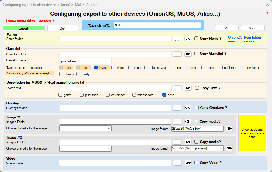Screen dimensions: 272x172
Task: Click eye icon beside Image #2 format dropdown
Action: pos(229,148)
